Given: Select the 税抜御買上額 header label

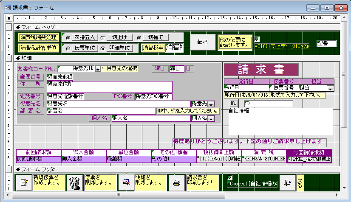Looking at the screenshot, I should (219, 153).
